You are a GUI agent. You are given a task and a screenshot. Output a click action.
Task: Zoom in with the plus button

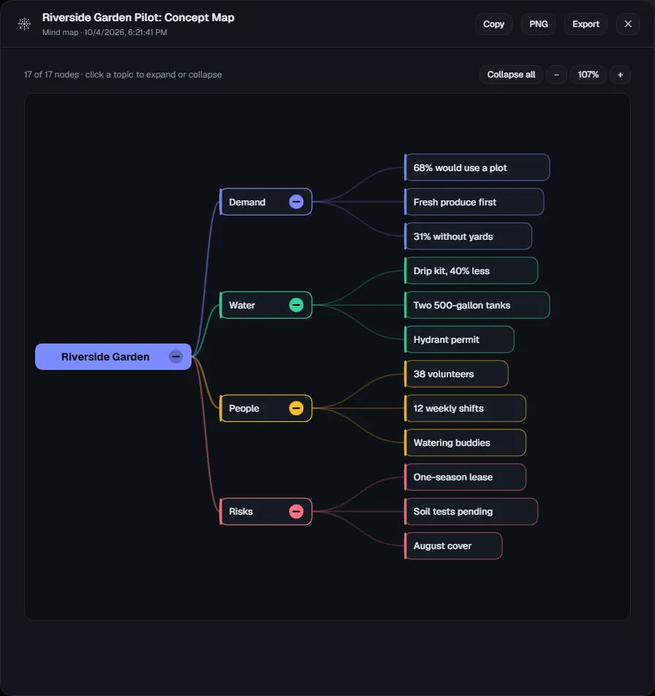click(x=621, y=75)
